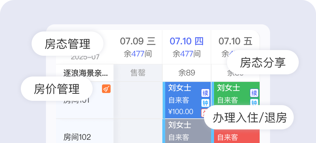316x143 pixels.
Task: Open the 房态管理 pill label
Action: pyautogui.click(x=68, y=44)
